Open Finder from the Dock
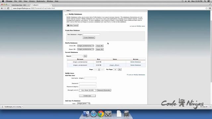 pos(86,114)
